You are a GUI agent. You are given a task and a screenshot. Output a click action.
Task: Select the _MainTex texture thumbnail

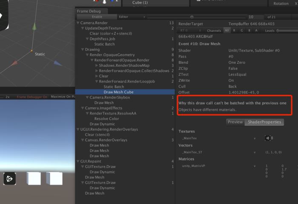[x=268, y=137]
